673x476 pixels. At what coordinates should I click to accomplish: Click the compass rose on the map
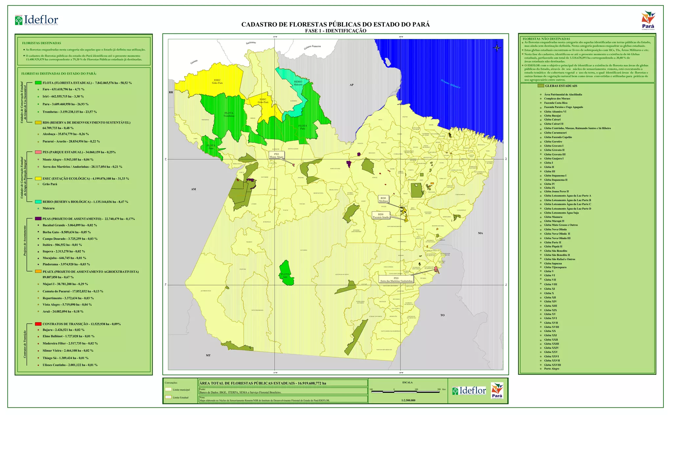(497, 48)
